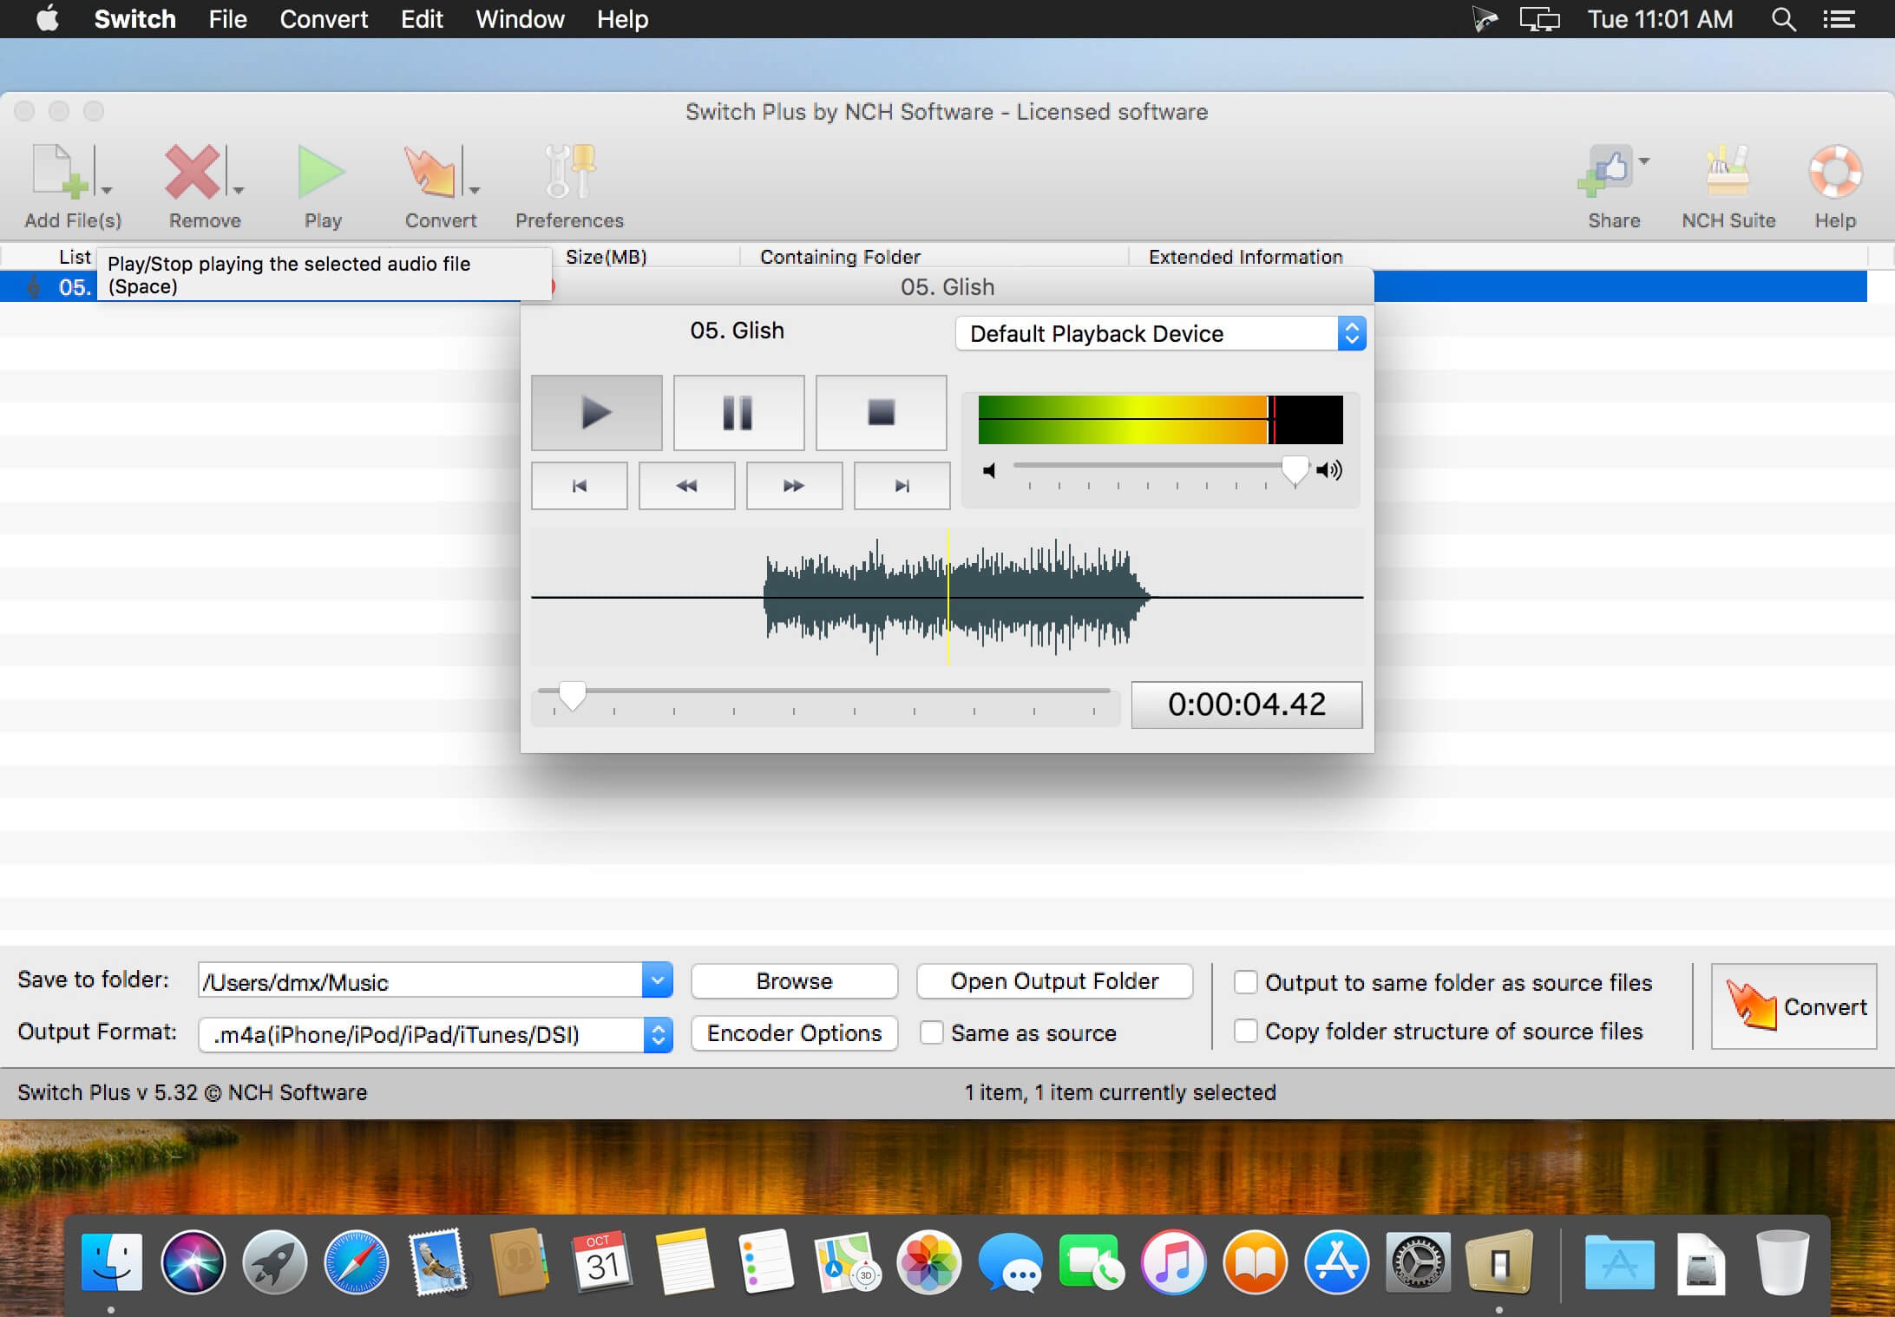Open the Convert menu in menu bar

pyautogui.click(x=324, y=19)
